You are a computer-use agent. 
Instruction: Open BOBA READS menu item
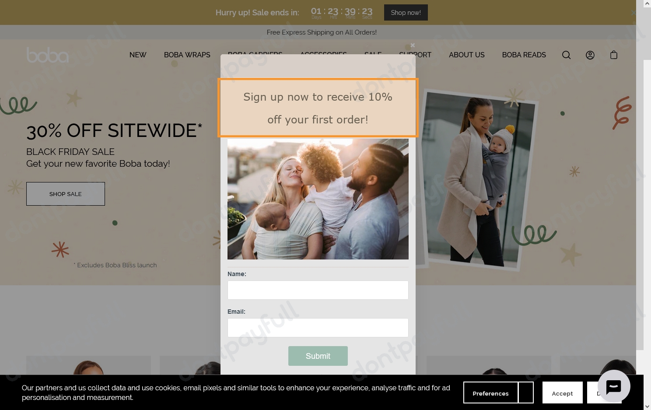coord(524,55)
